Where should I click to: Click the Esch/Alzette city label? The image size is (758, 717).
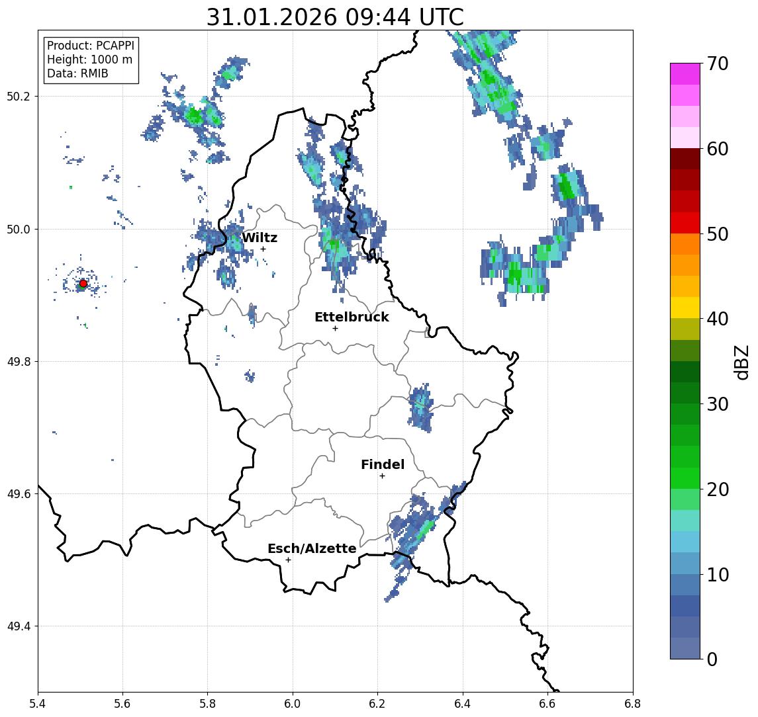pyautogui.click(x=312, y=548)
